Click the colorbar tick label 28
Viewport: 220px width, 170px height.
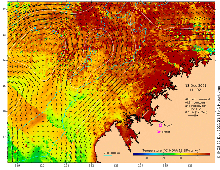point(146,158)
